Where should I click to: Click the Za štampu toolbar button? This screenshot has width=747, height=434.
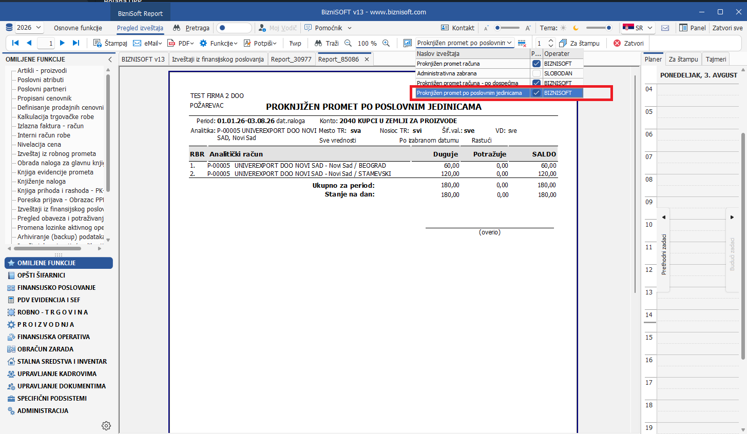point(579,43)
